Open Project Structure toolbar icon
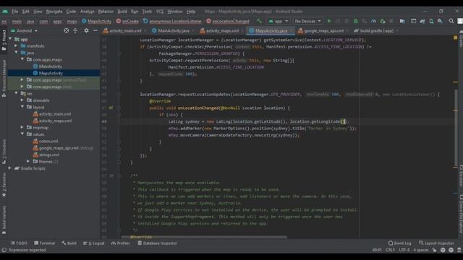 coord(402,21)
